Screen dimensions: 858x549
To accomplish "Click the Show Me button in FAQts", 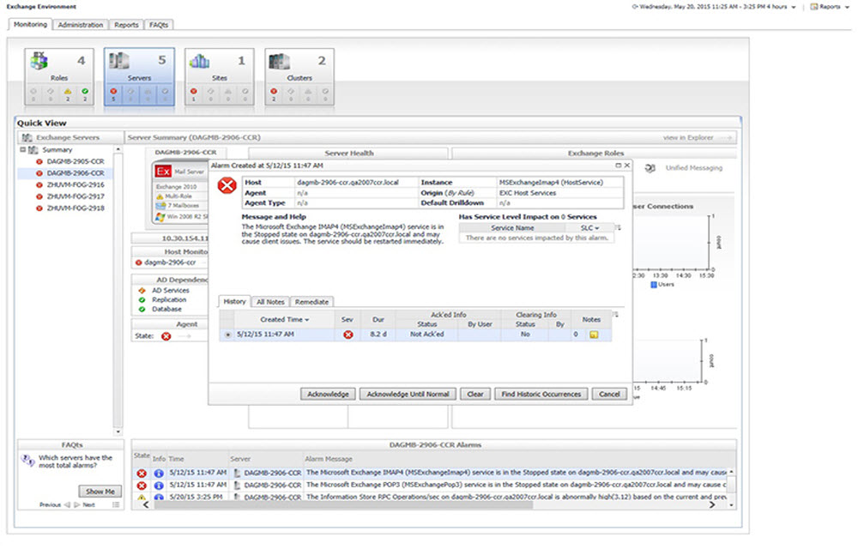I will pyautogui.click(x=100, y=492).
